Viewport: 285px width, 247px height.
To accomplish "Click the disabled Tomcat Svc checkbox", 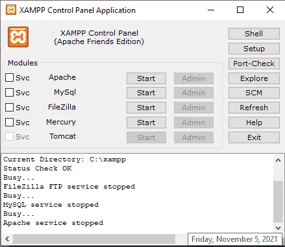I will [9, 137].
